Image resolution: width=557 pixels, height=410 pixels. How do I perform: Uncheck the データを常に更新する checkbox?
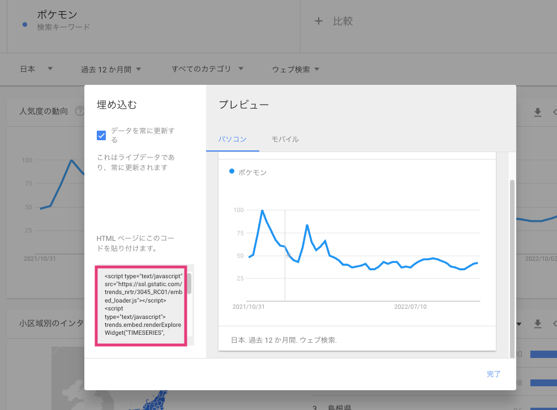coord(102,135)
